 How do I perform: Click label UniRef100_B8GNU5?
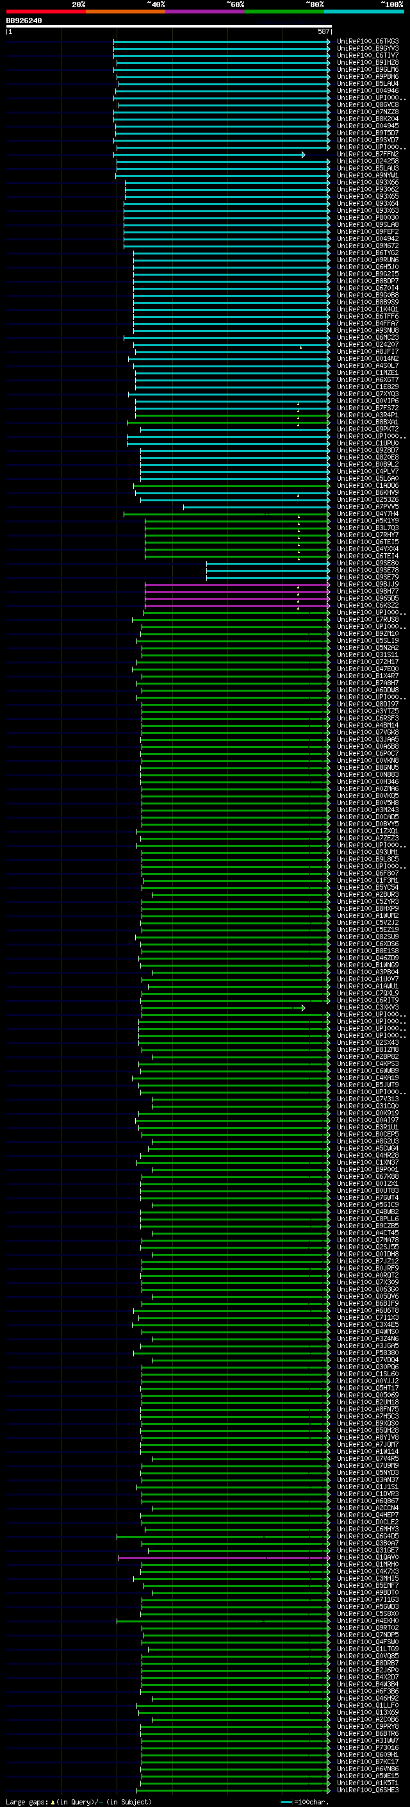[368, 767]
